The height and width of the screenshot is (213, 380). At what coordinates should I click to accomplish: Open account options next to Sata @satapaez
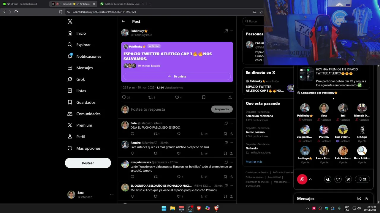pyautogui.click(x=112, y=195)
